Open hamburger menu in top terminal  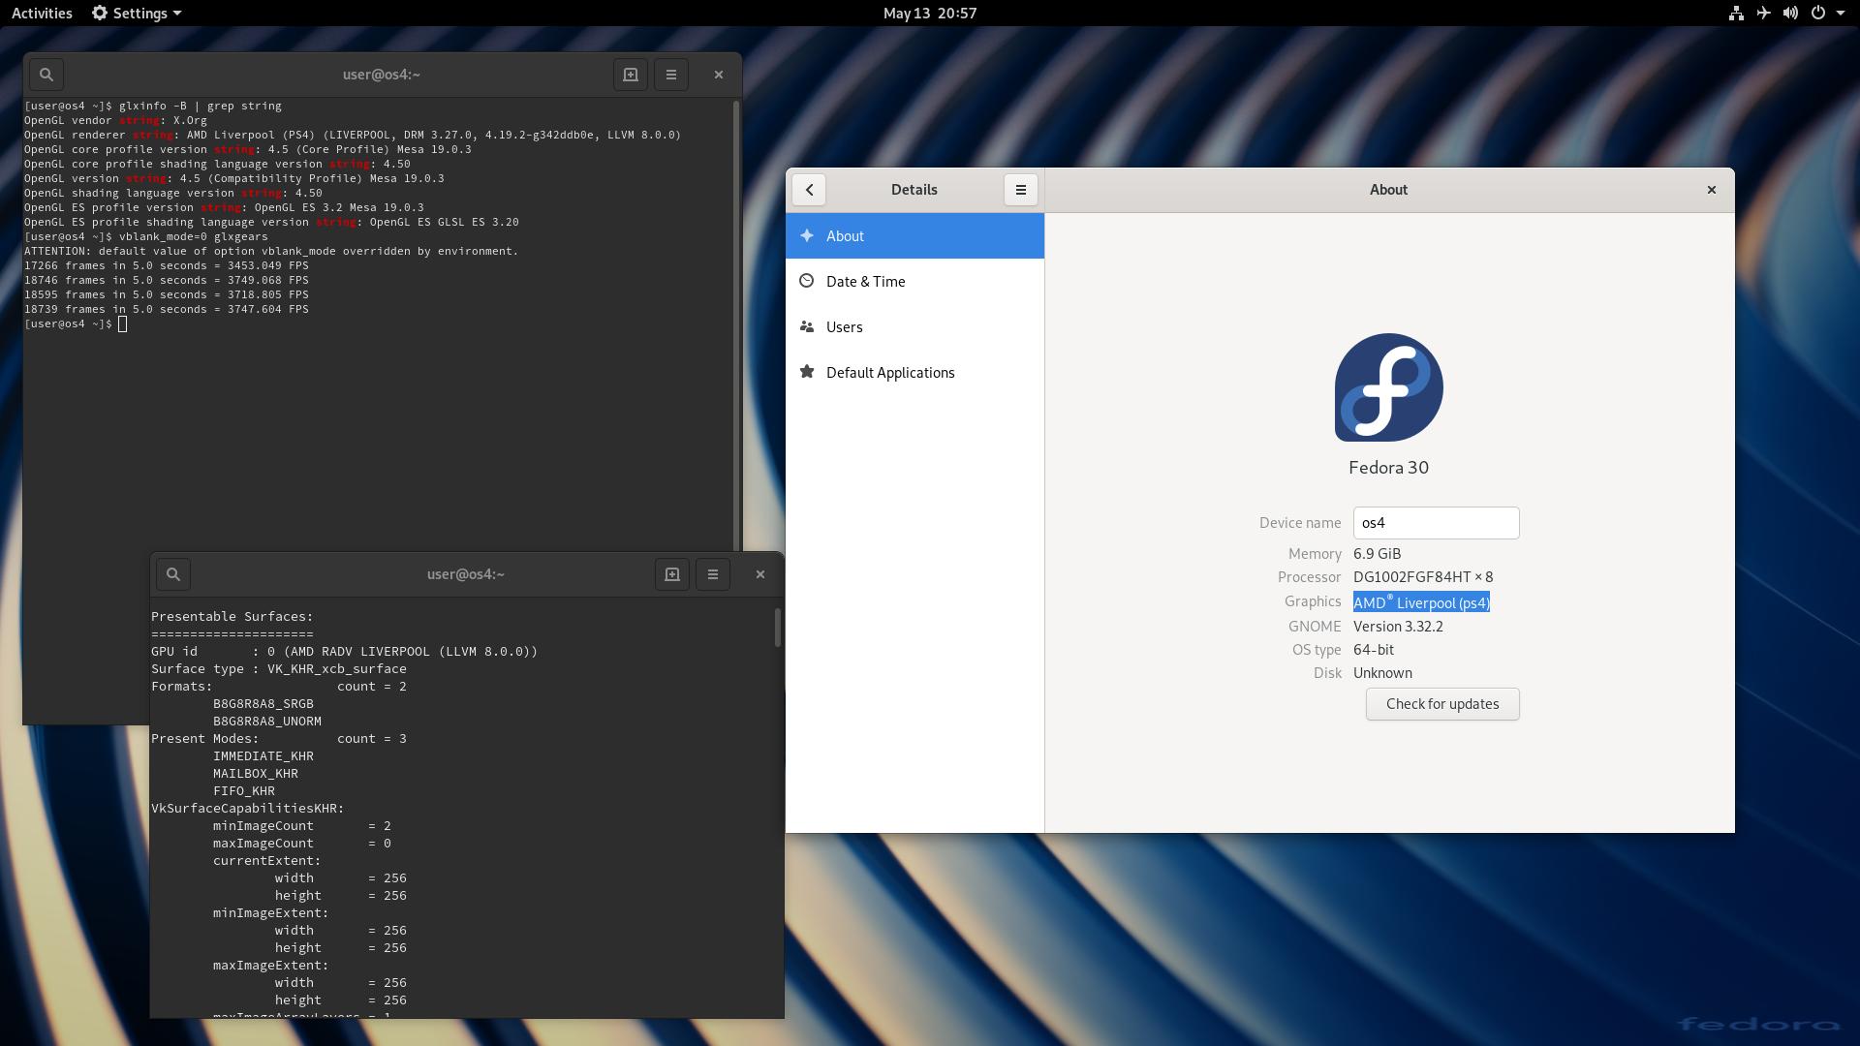point(670,75)
